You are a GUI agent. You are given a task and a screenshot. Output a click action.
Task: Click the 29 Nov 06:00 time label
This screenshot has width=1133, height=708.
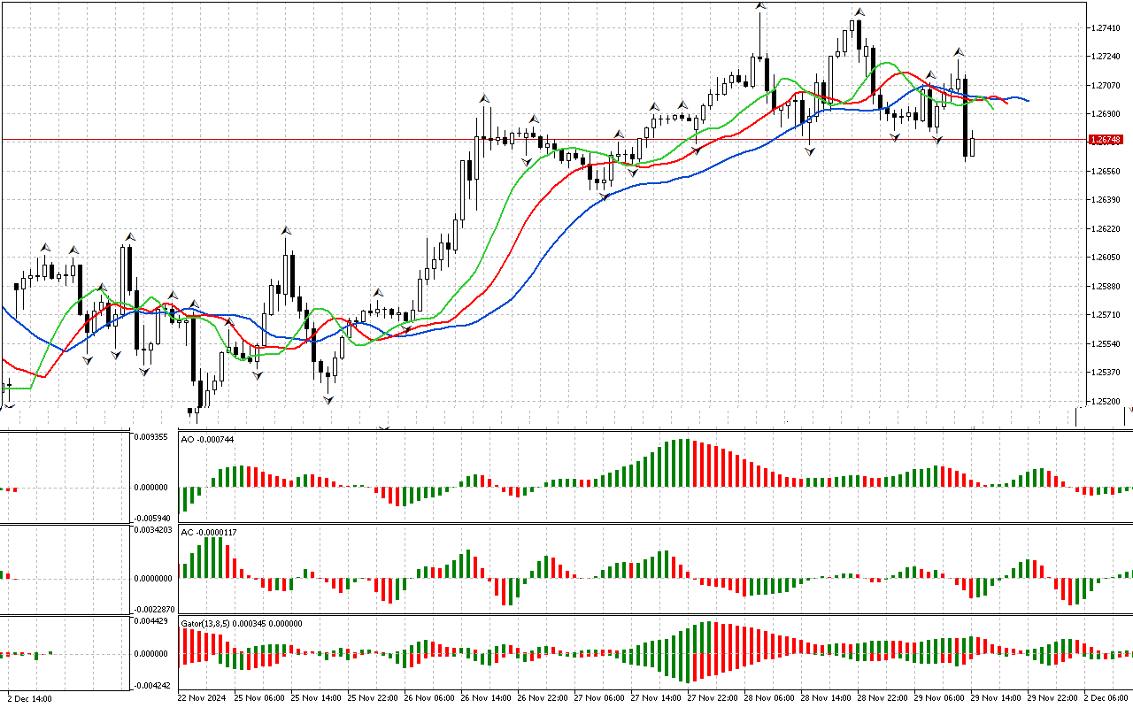coord(941,697)
